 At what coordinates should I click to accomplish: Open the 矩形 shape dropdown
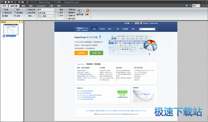(46, 10)
